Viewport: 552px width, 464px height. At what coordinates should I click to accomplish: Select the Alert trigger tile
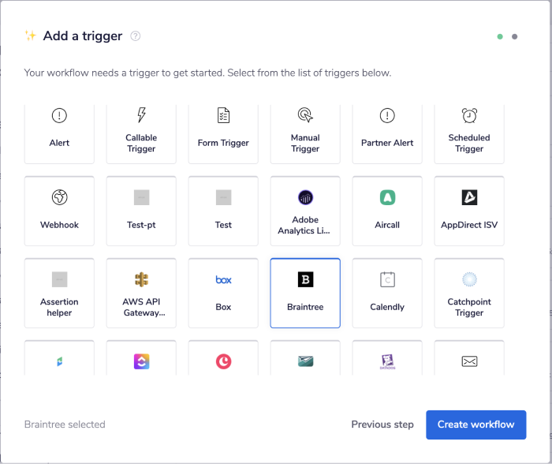(x=59, y=131)
